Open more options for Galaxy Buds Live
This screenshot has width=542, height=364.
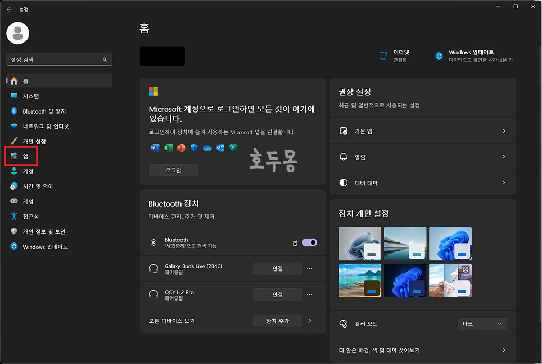click(x=309, y=268)
